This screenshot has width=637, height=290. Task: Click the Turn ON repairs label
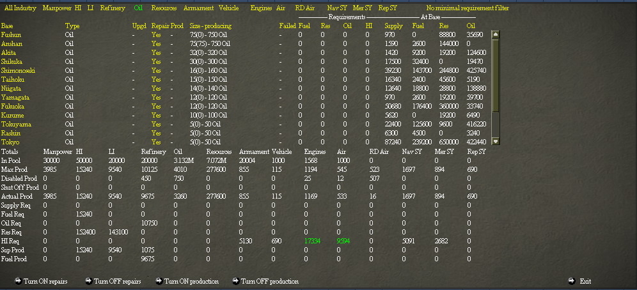click(x=45, y=281)
